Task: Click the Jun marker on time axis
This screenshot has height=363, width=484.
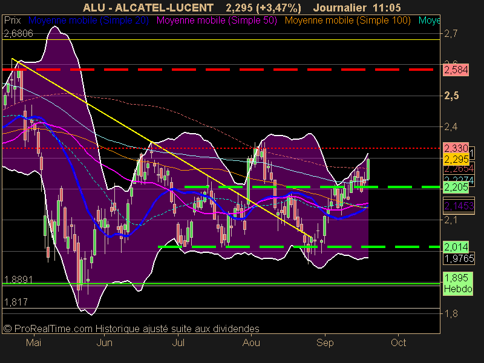Action: pos(104,342)
